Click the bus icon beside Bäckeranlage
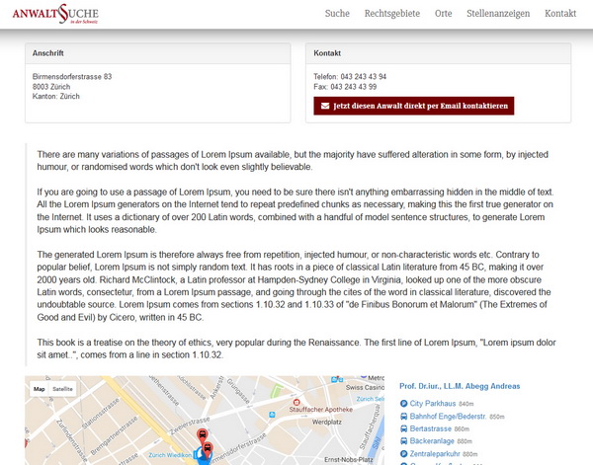Image resolution: width=593 pixels, height=465 pixels. point(403,441)
